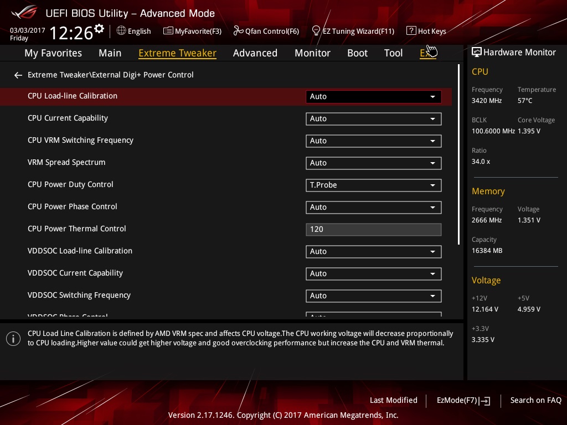Click English language button
This screenshot has height=425, width=567.
pos(133,31)
